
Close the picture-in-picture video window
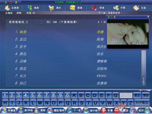[x=148, y=17]
